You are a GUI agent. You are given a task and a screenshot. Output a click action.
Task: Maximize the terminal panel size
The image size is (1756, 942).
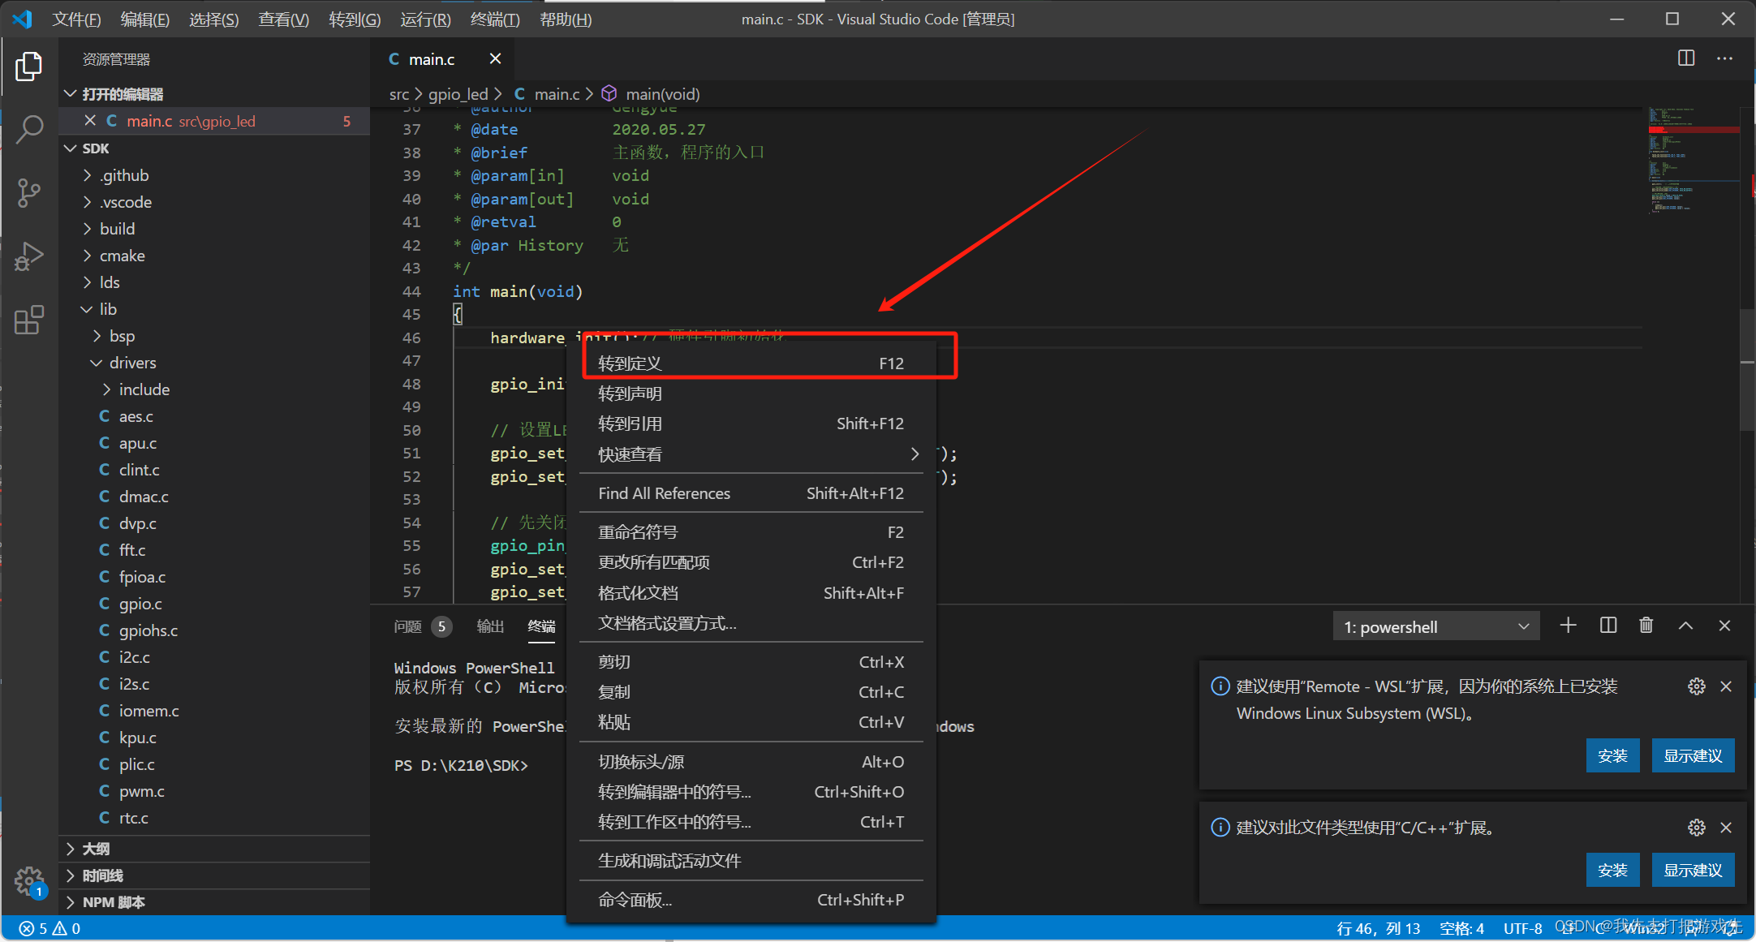1685,625
